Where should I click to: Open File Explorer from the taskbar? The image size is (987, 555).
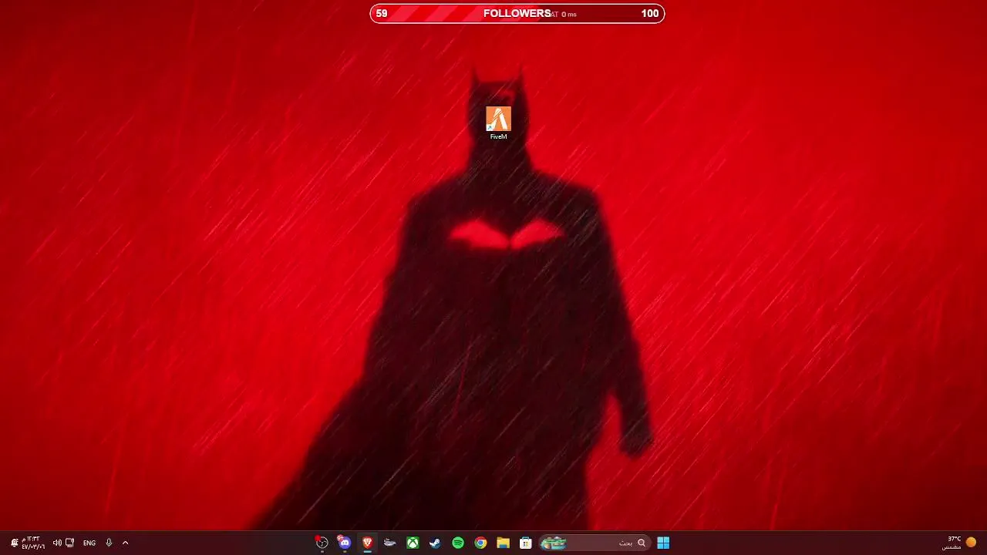tap(503, 543)
